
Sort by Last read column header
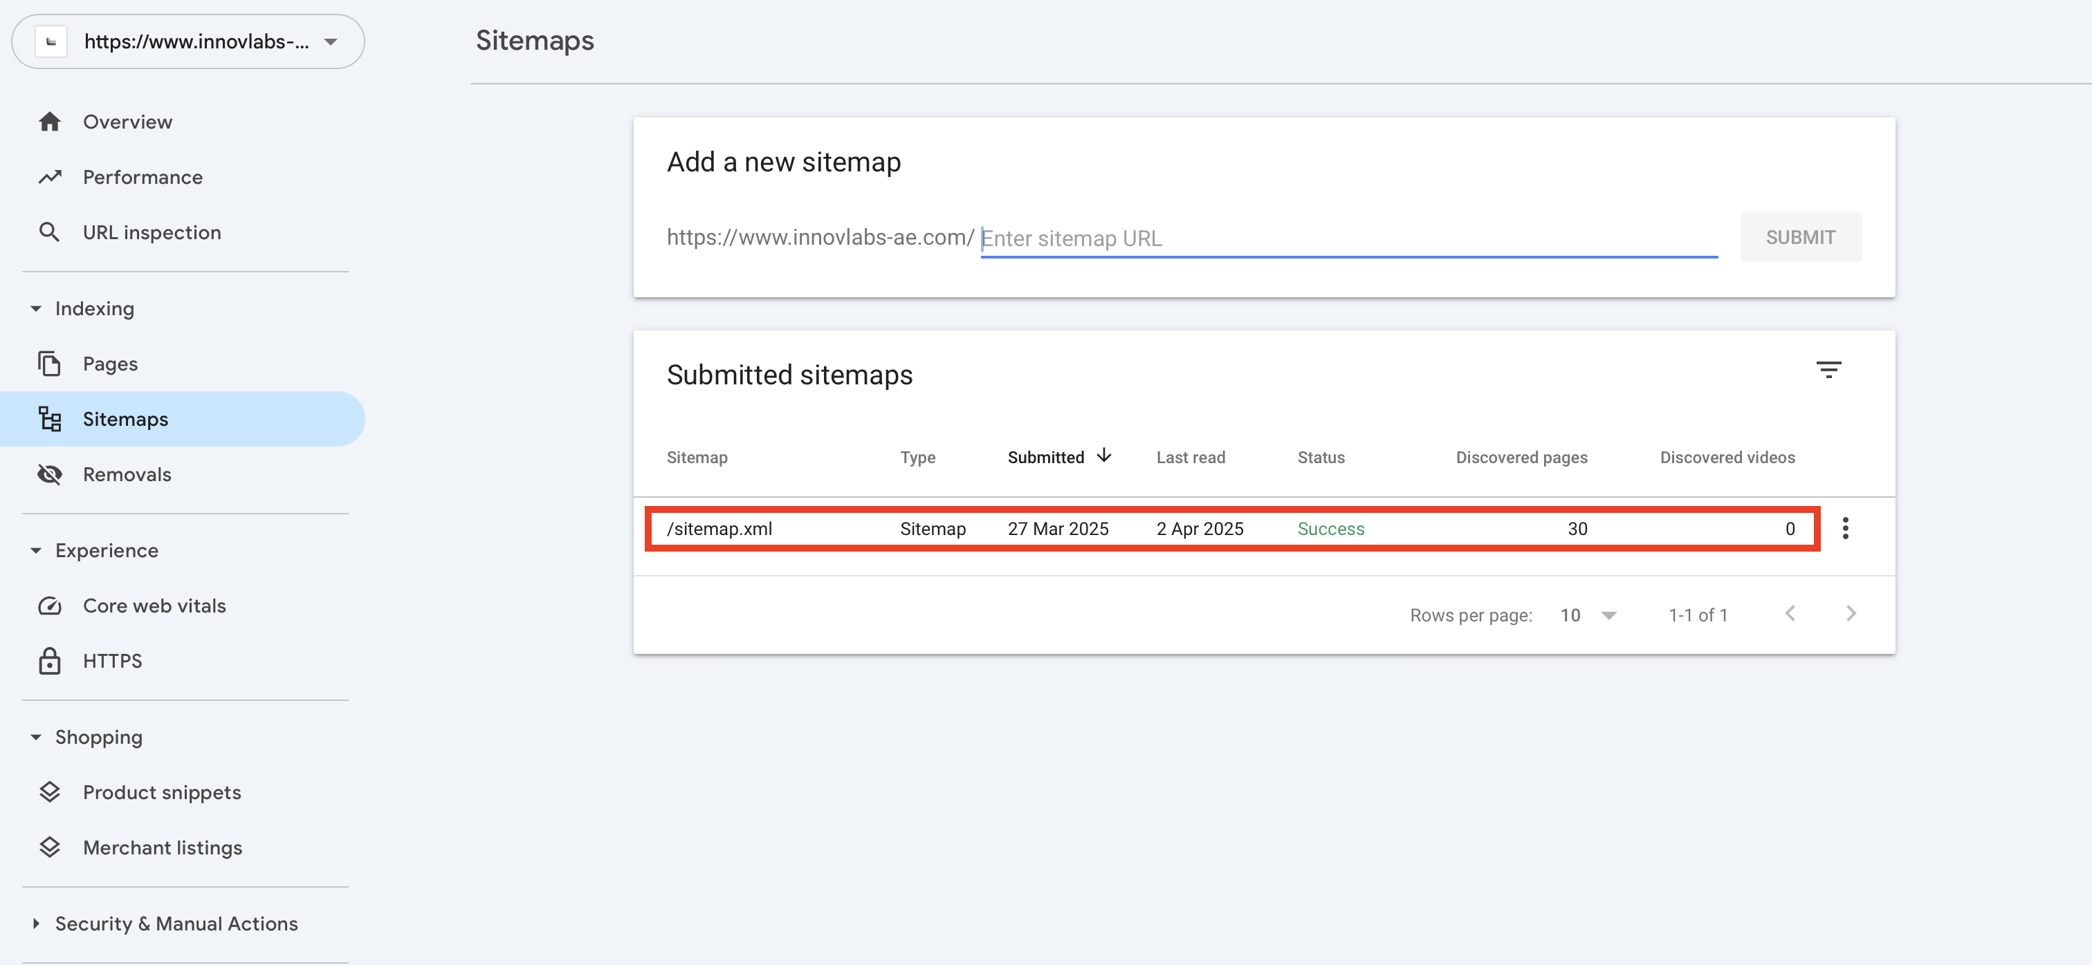tap(1191, 457)
